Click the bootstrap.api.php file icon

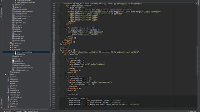click(x=13, y=9)
